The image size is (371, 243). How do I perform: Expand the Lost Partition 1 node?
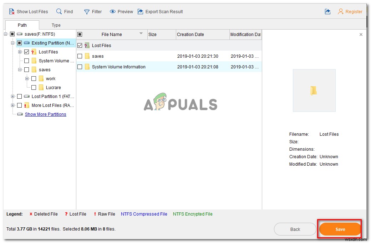tap(12, 96)
